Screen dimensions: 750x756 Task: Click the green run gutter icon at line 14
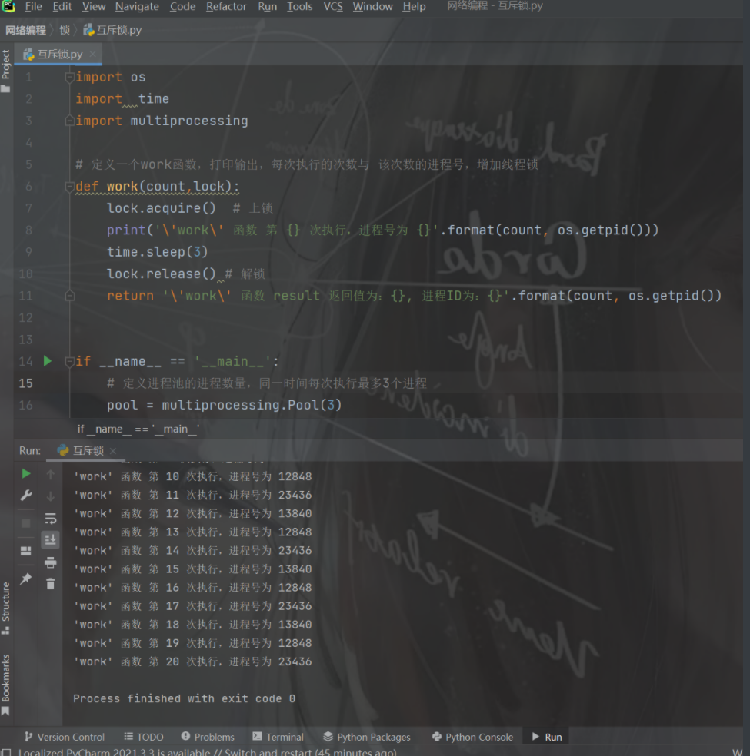tap(47, 360)
